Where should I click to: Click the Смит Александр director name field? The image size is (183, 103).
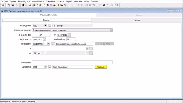pyautogui.click(x=73, y=67)
